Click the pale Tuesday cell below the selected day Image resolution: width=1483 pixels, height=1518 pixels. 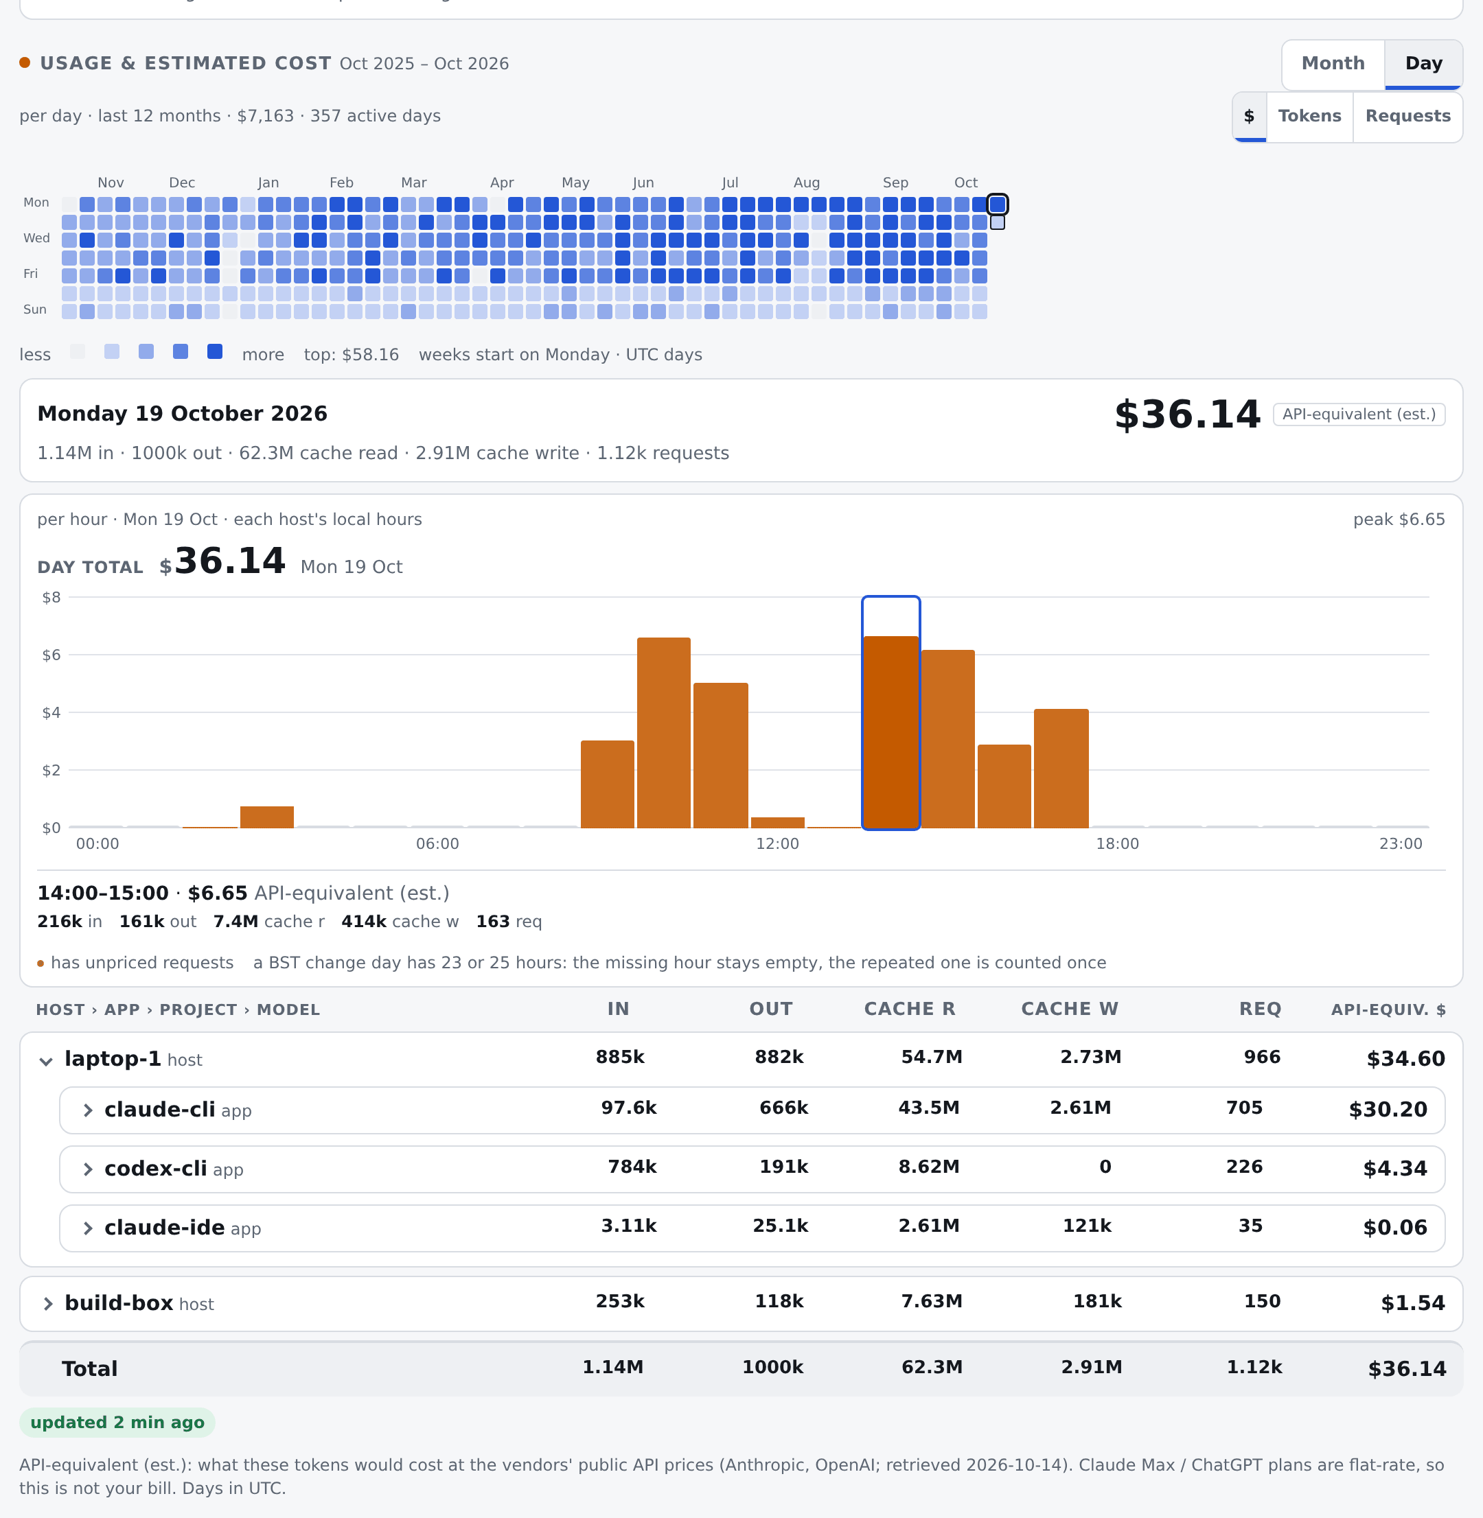click(x=997, y=222)
